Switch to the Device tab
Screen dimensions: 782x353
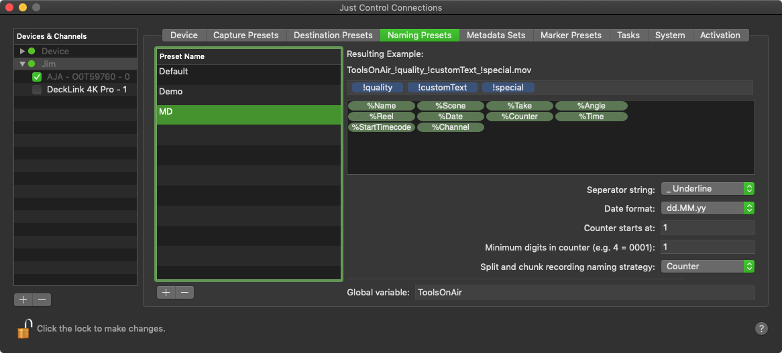pos(184,36)
